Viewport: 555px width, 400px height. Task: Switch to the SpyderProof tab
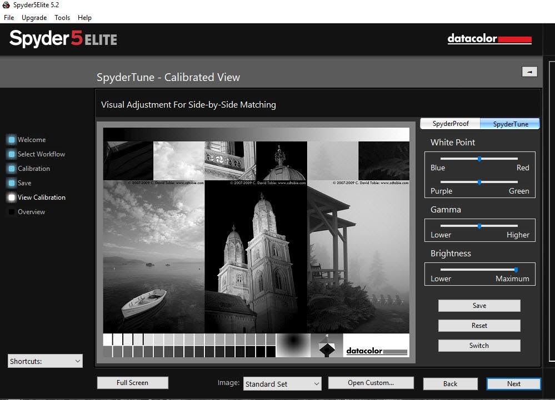click(450, 124)
